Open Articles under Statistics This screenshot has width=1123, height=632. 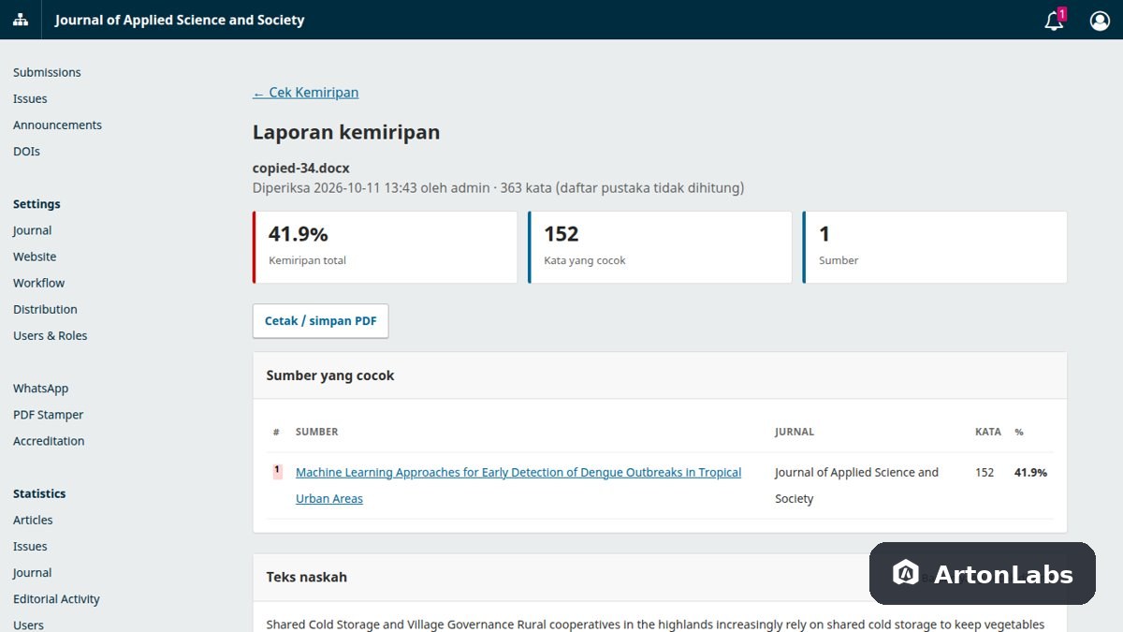pyautogui.click(x=33, y=520)
